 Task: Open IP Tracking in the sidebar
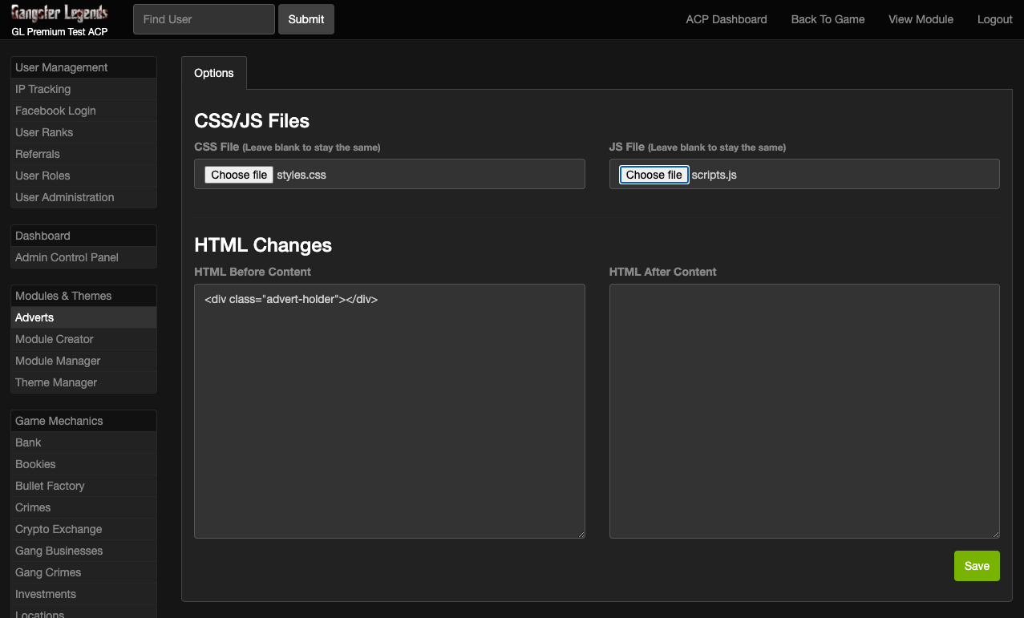click(x=43, y=89)
